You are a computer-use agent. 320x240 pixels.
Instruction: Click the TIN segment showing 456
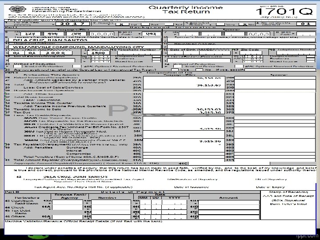53,34
